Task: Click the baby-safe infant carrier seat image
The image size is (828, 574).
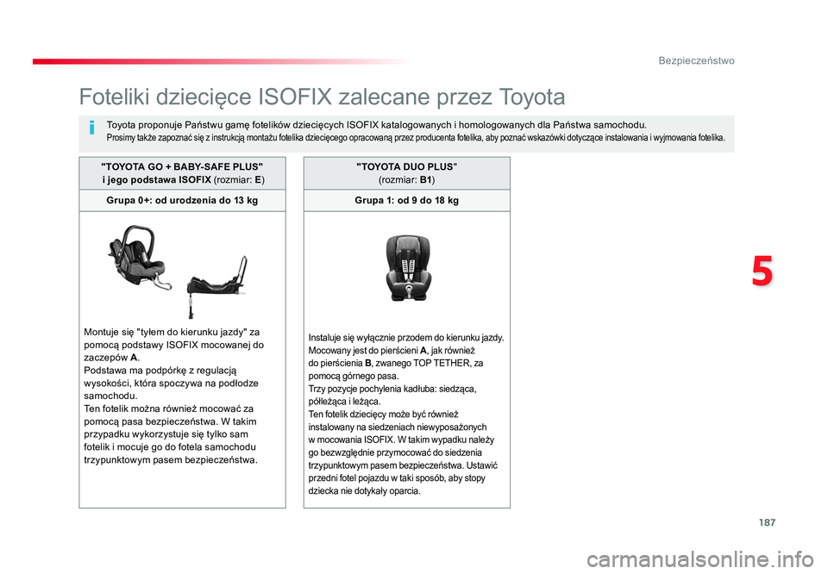Action: (x=139, y=258)
